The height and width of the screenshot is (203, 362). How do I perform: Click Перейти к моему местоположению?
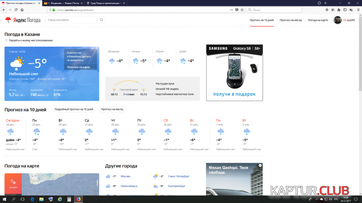[31, 40]
